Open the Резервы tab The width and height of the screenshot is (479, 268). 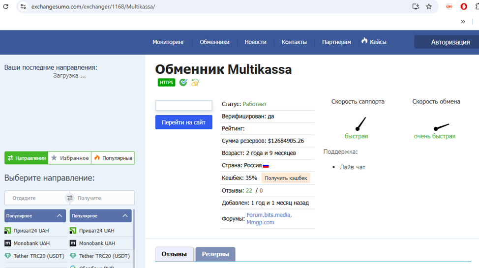click(215, 254)
